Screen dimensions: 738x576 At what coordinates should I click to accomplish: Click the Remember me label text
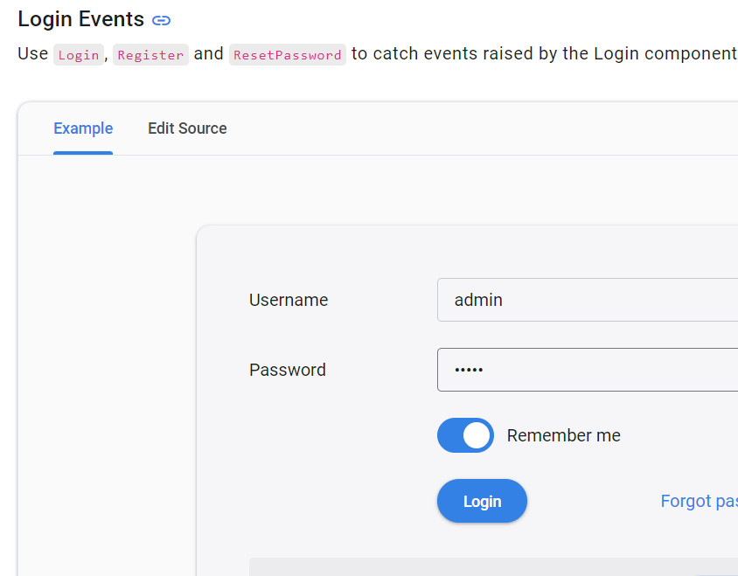563,435
